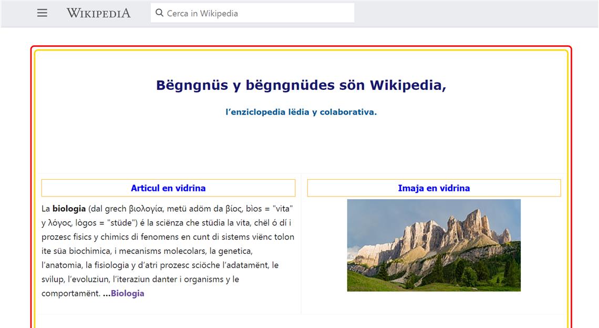Click the purple '...Biologia' read-more link

tap(127, 293)
